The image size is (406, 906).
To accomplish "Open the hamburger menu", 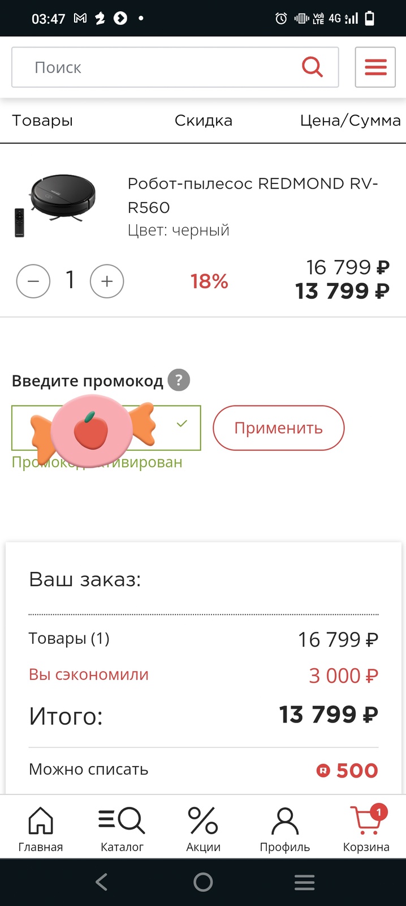I will (375, 67).
